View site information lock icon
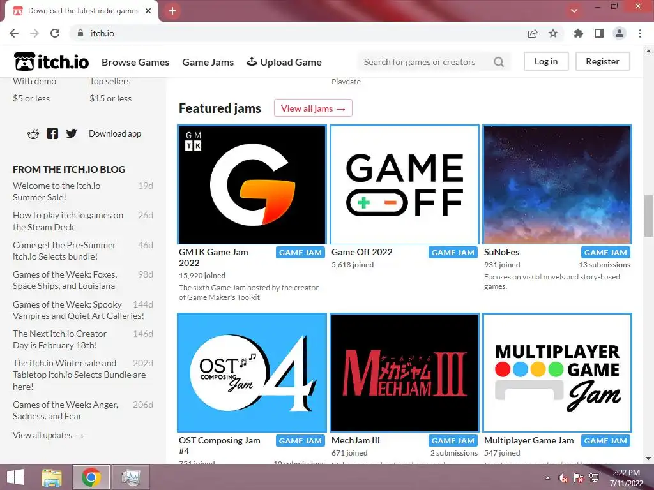This screenshot has width=654, height=490. [x=80, y=33]
